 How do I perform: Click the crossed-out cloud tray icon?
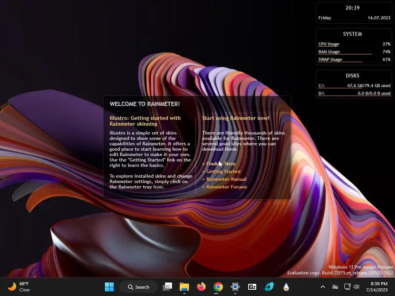point(335,287)
